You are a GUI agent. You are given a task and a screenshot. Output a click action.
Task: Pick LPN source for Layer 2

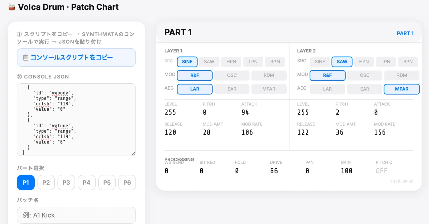(x=386, y=62)
